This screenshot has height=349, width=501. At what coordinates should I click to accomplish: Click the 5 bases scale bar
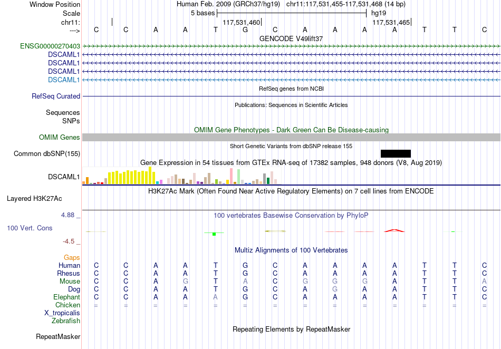tap(292, 13)
